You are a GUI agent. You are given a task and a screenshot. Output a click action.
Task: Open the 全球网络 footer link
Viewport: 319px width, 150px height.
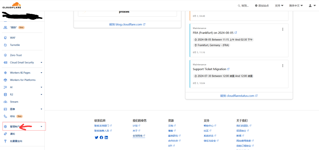139,136
